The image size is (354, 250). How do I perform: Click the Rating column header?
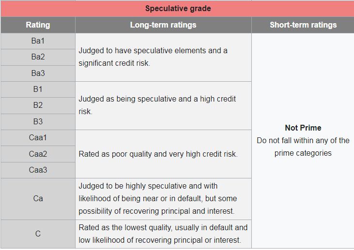[x=38, y=25]
